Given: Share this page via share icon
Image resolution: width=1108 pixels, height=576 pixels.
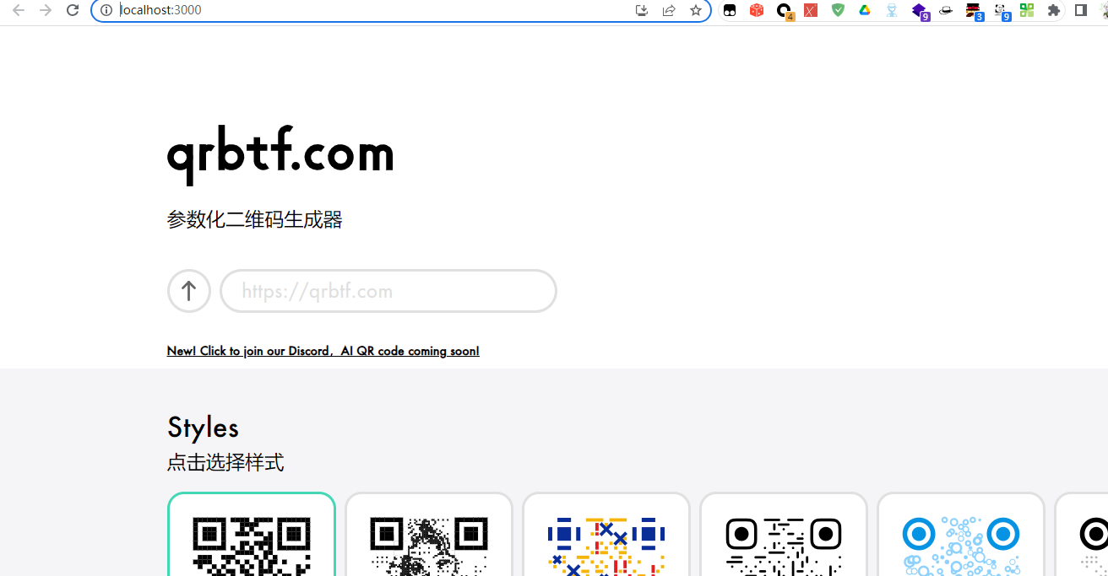Looking at the screenshot, I should pos(669,10).
